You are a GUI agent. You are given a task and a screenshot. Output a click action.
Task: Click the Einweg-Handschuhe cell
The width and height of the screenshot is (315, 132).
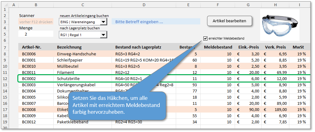(x=82, y=54)
